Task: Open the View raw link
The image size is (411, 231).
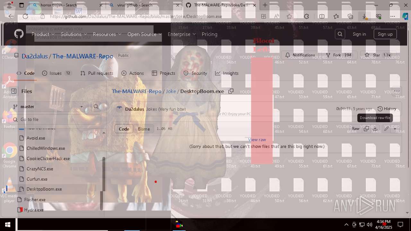Action: tap(257, 140)
